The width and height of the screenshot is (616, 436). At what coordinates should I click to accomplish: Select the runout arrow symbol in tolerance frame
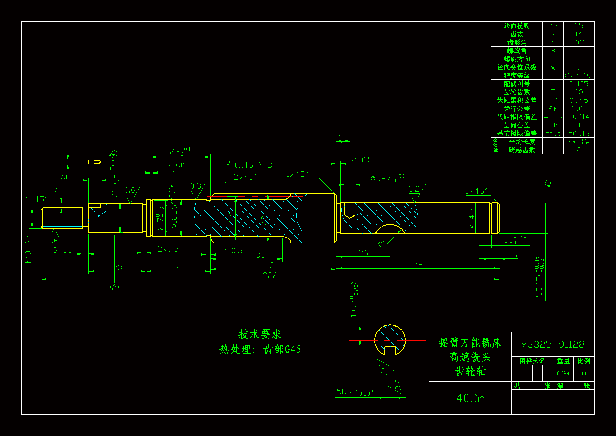(x=226, y=165)
